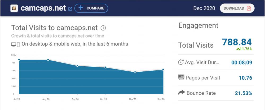Open camcaps.net via external link icon
The image size is (265, 110).
tap(70, 9)
